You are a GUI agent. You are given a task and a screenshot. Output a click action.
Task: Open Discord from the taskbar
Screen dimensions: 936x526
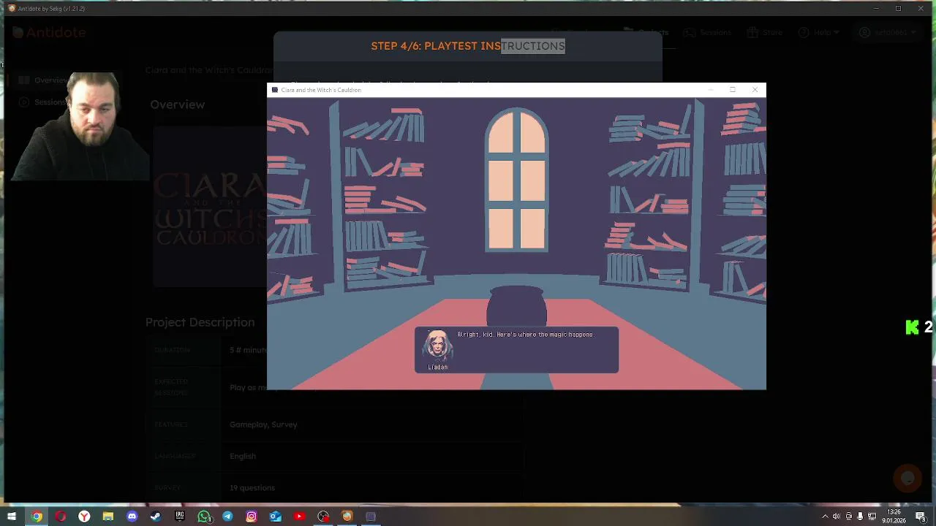(132, 517)
